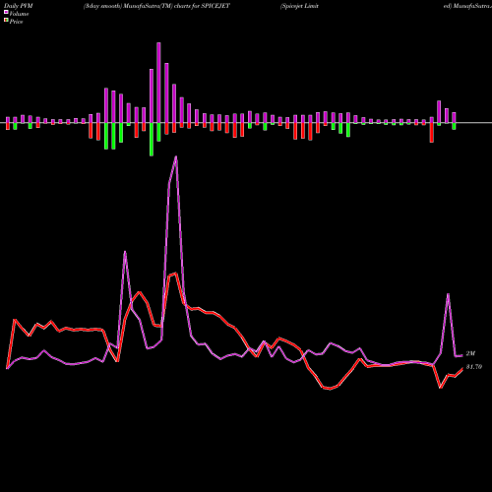Click the Price legend red-green swatch
The width and height of the screenshot is (492, 492).
(x=6, y=21)
